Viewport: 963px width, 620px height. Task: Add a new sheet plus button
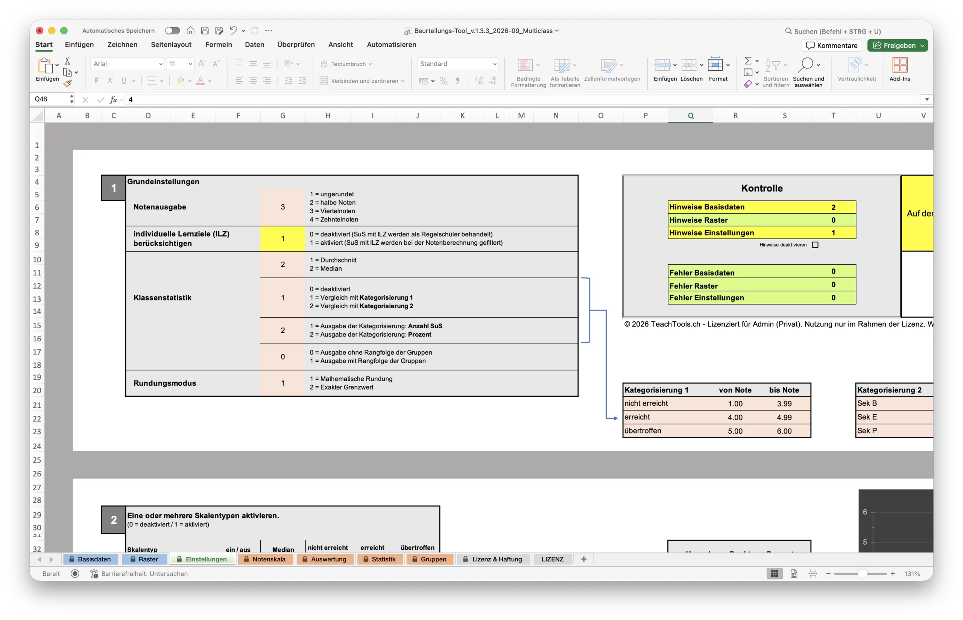click(x=583, y=559)
